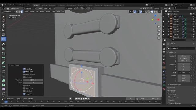196x110 pixels.
Task: Open the Face menu in viewport header
Action: point(58,12)
